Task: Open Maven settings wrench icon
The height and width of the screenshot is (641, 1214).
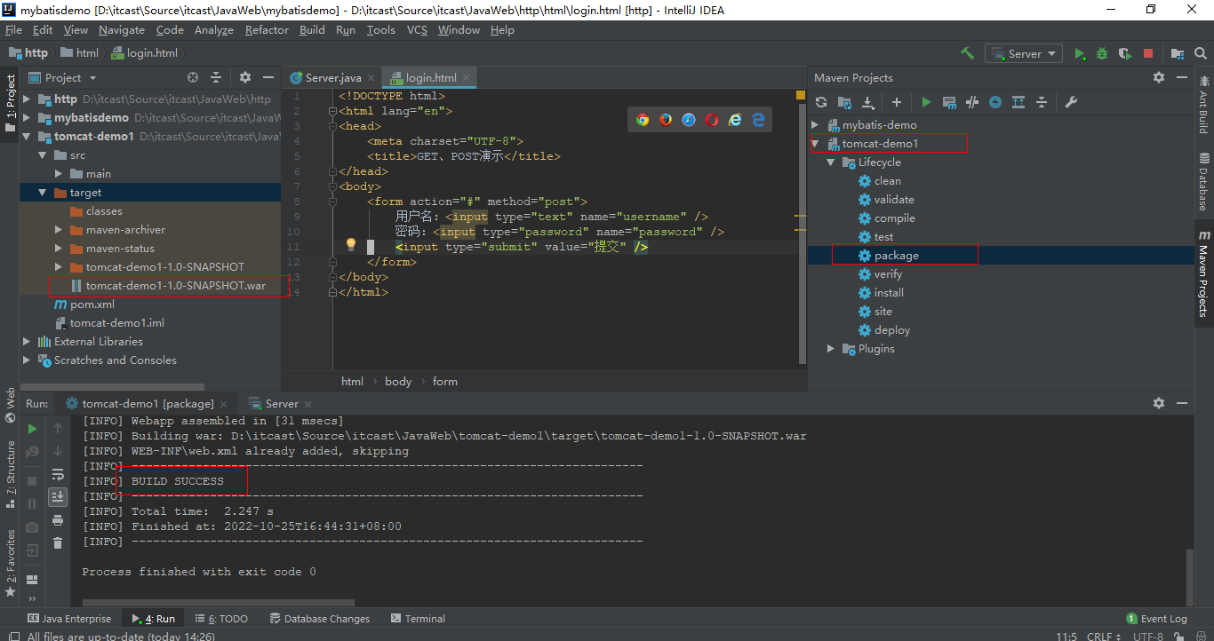Action: [1071, 102]
